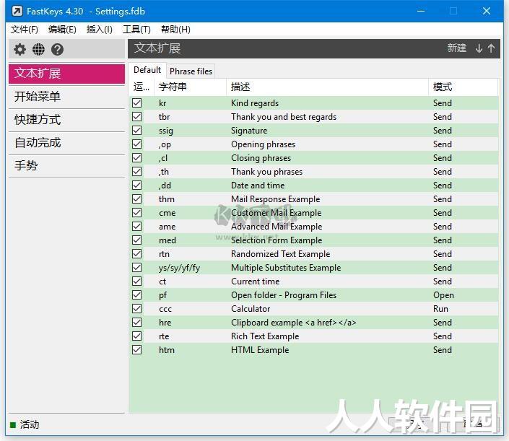The height and width of the screenshot is (441, 509).
Task: Open settings via the gear icon
Action: coord(19,49)
